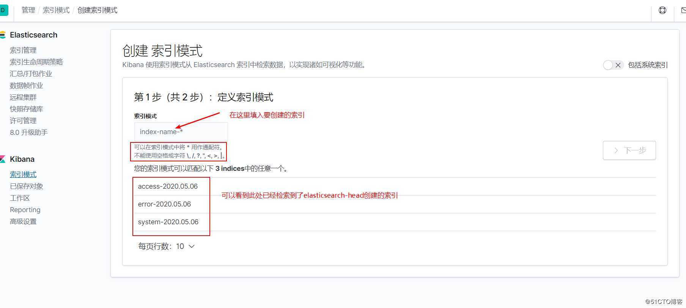Click the 创建 索引模式 page title
686x308 pixels.
tap(162, 51)
